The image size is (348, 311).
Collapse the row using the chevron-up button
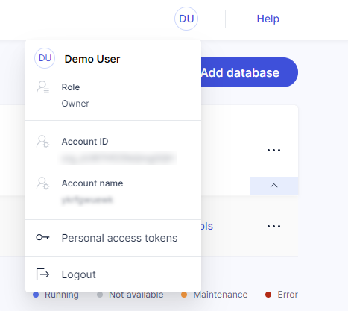click(x=274, y=186)
